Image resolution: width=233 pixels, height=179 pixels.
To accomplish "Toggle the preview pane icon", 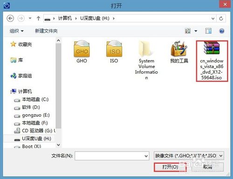I will [x=208, y=31].
